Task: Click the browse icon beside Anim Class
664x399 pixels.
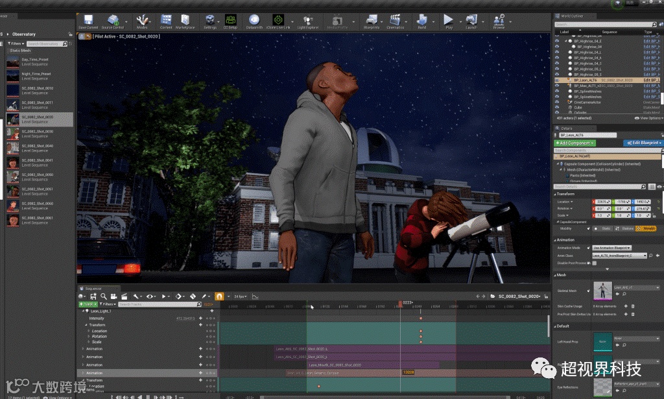Action: [x=651, y=256]
